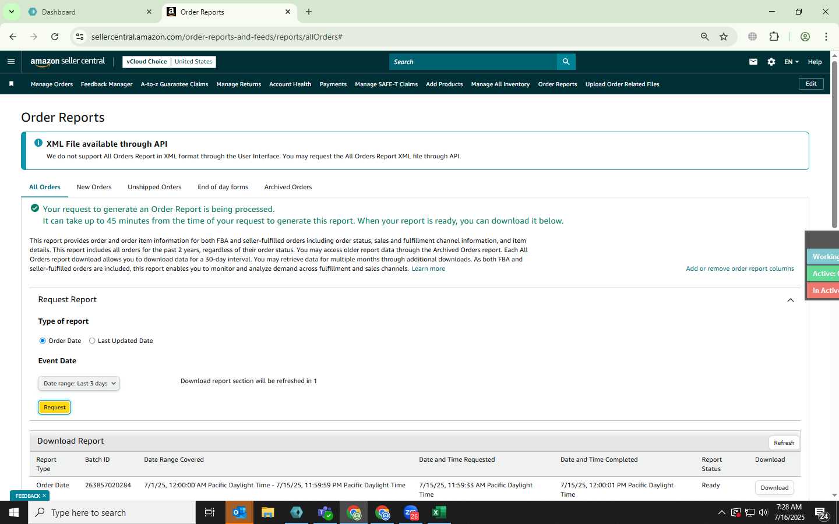Click Add or remove order report columns
This screenshot has width=839, height=524.
click(740, 268)
